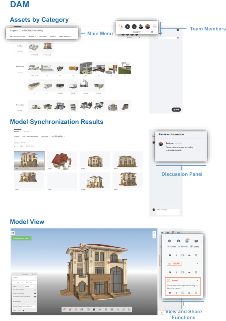The width and height of the screenshot is (226, 321).
Task: Open the RECENT sort dropdown
Action: click(138, 32)
